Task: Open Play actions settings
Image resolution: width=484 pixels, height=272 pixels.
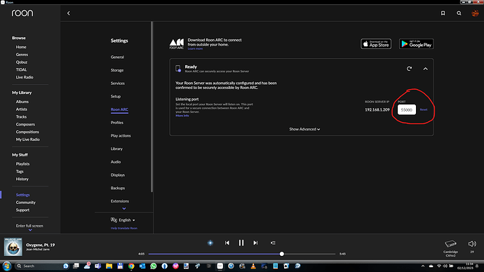Action: 121,136
